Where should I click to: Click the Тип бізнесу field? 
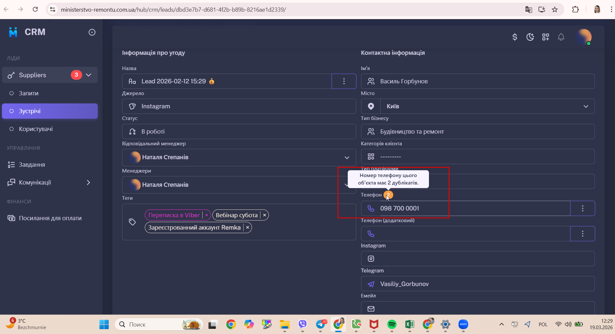click(478, 131)
